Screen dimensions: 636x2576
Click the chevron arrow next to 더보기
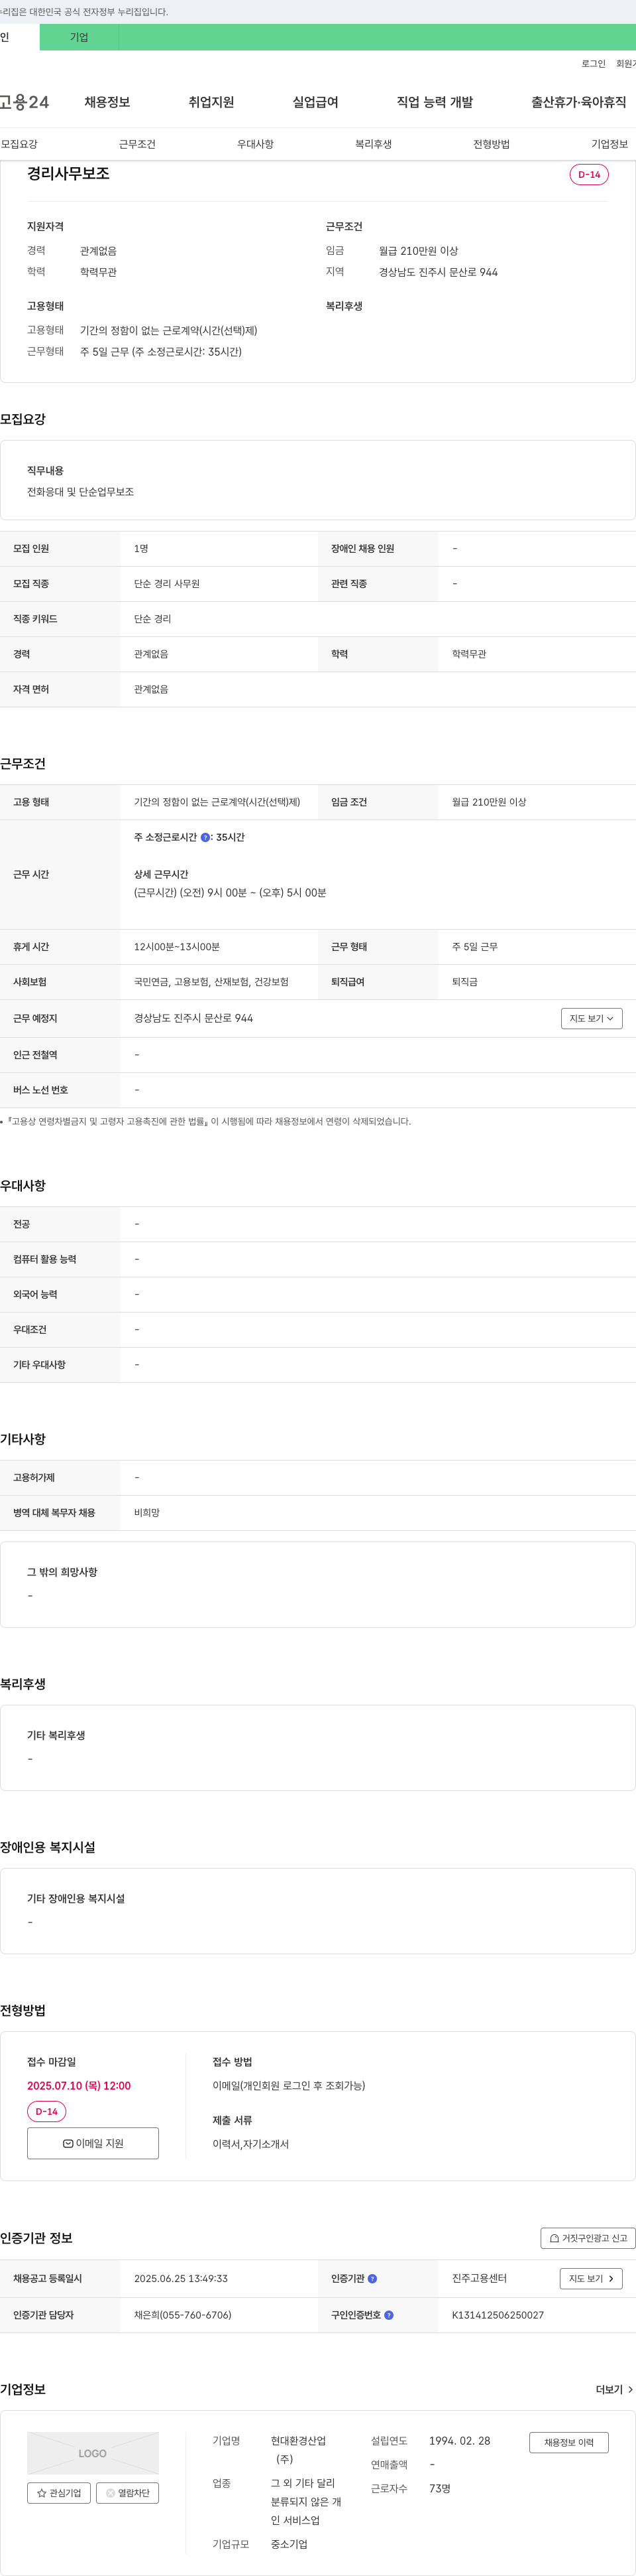point(630,2390)
